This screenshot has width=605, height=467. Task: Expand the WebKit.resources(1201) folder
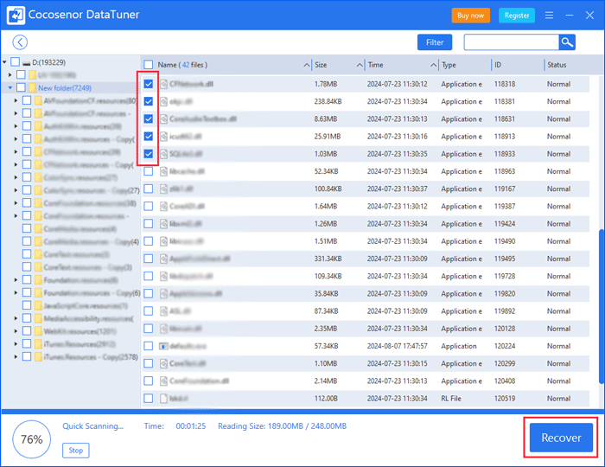(16, 330)
